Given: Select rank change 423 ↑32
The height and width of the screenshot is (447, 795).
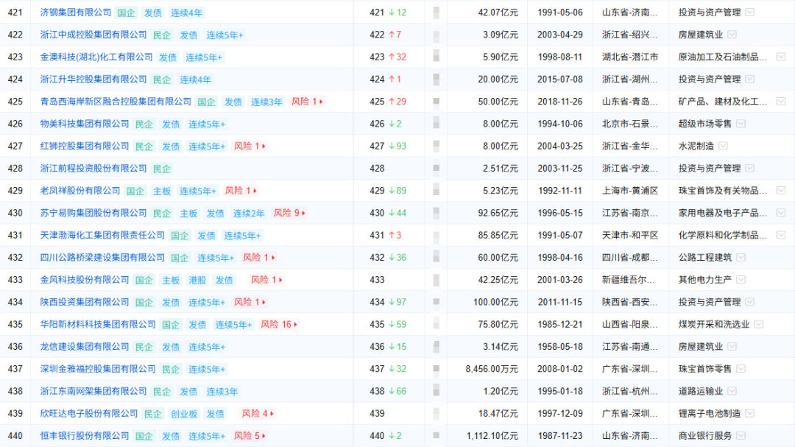Looking at the screenshot, I should tap(388, 57).
